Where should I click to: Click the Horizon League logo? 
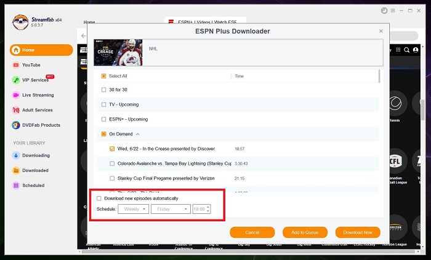click(x=396, y=227)
